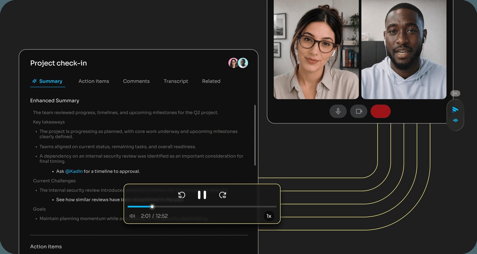Click the summary panel scrollbar

click(255, 135)
